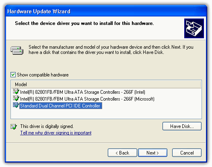
Task: Click empty area in the model list
Action: 149,113
